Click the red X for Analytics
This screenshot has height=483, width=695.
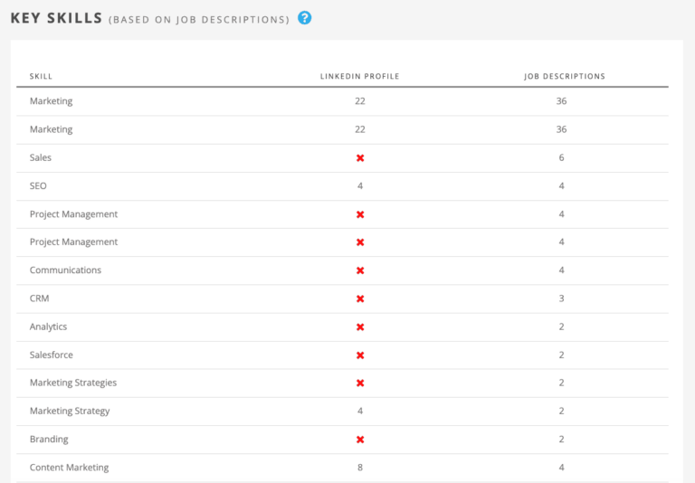pos(360,327)
